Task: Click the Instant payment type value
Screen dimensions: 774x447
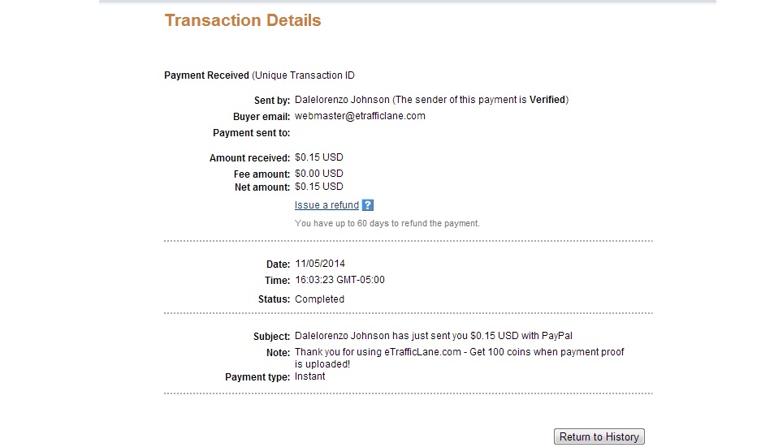Action: 310,376
